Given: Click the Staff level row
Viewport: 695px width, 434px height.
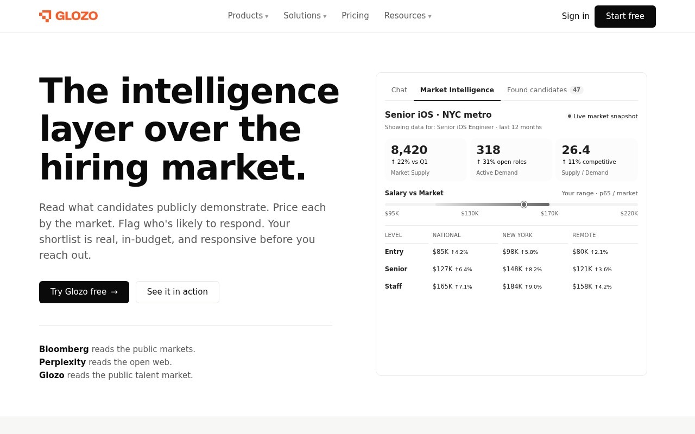Looking at the screenshot, I should (x=511, y=286).
